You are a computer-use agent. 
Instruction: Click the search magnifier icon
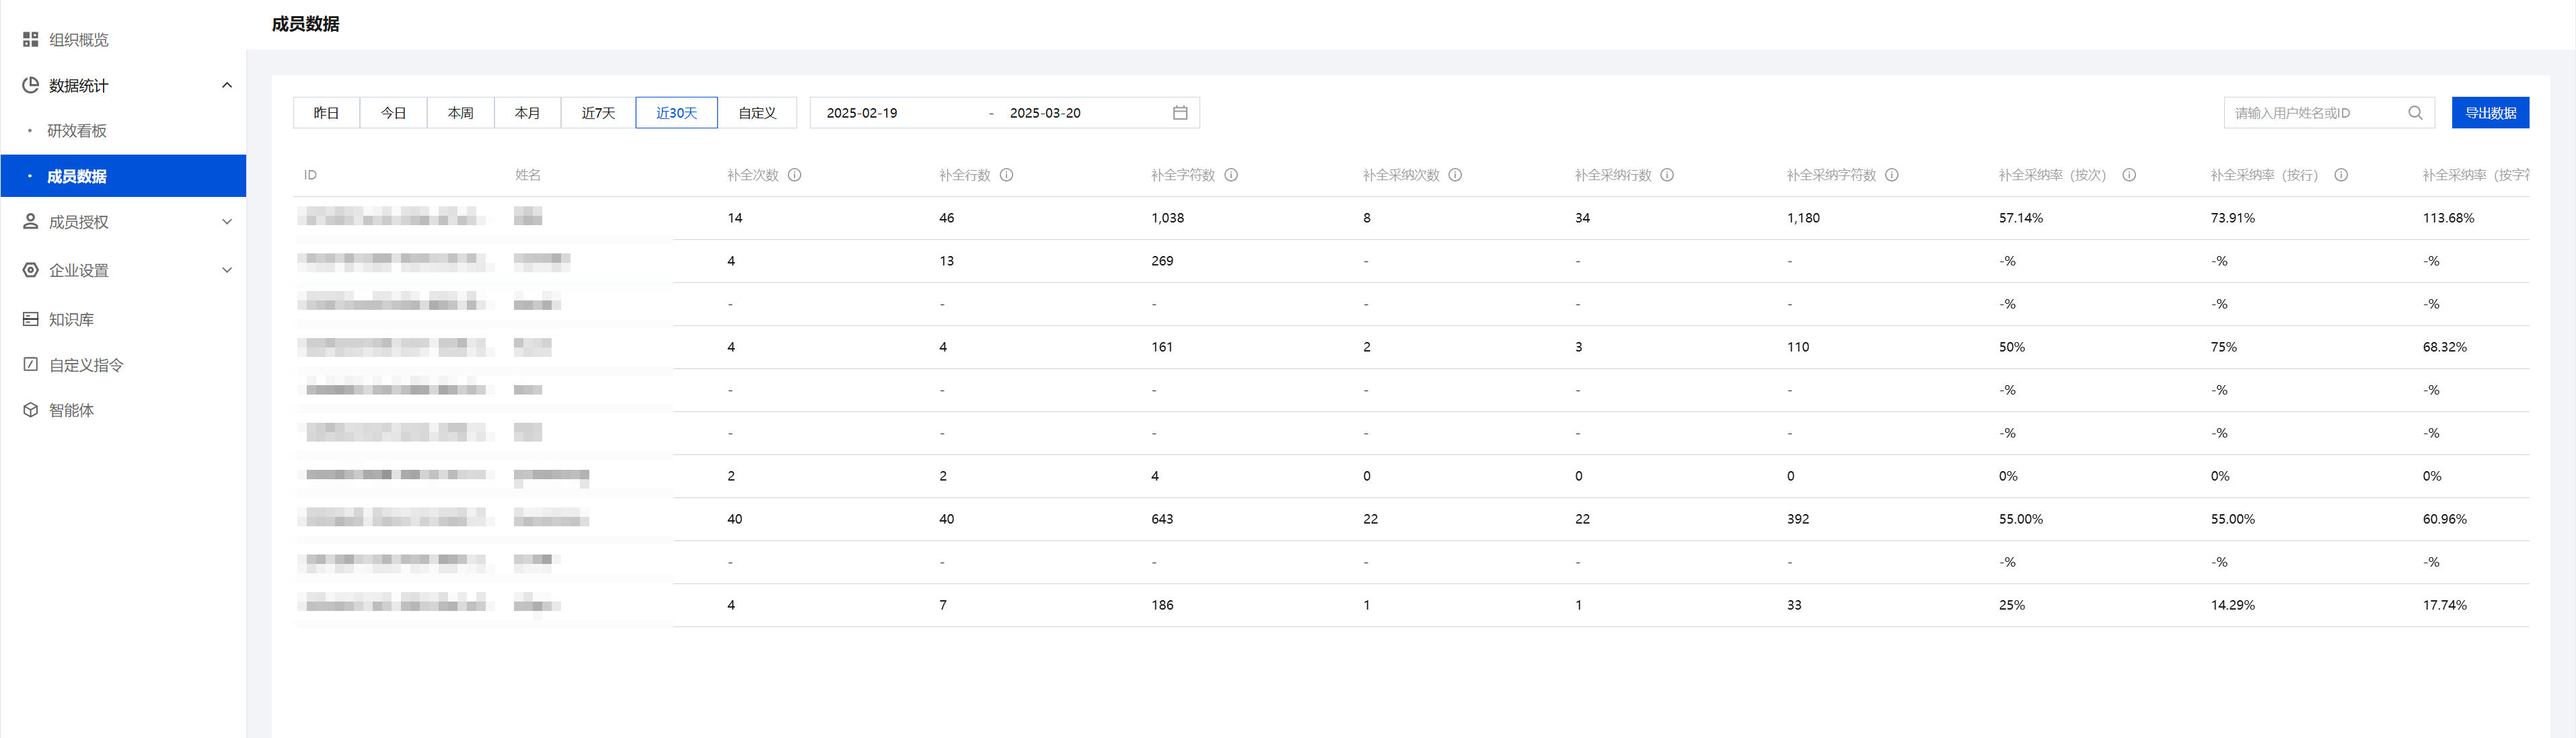pos(2415,113)
